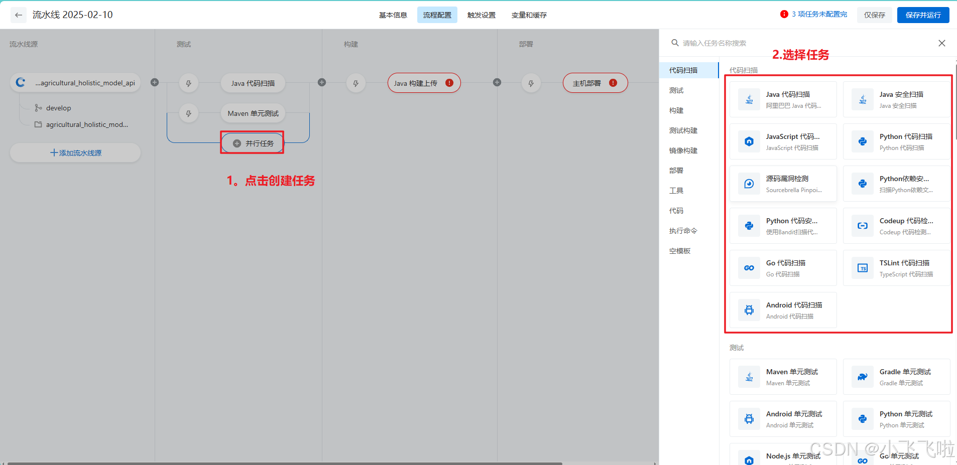957x465 pixels.
Task: Click the 并行任务 add button
Action: click(x=253, y=143)
